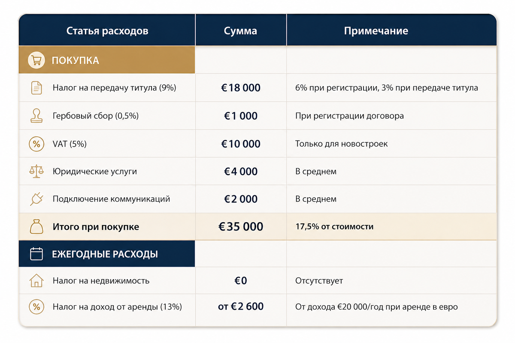This screenshot has width=515, height=343.
Task: Select the Статья расходов column header
Action: [107, 31]
